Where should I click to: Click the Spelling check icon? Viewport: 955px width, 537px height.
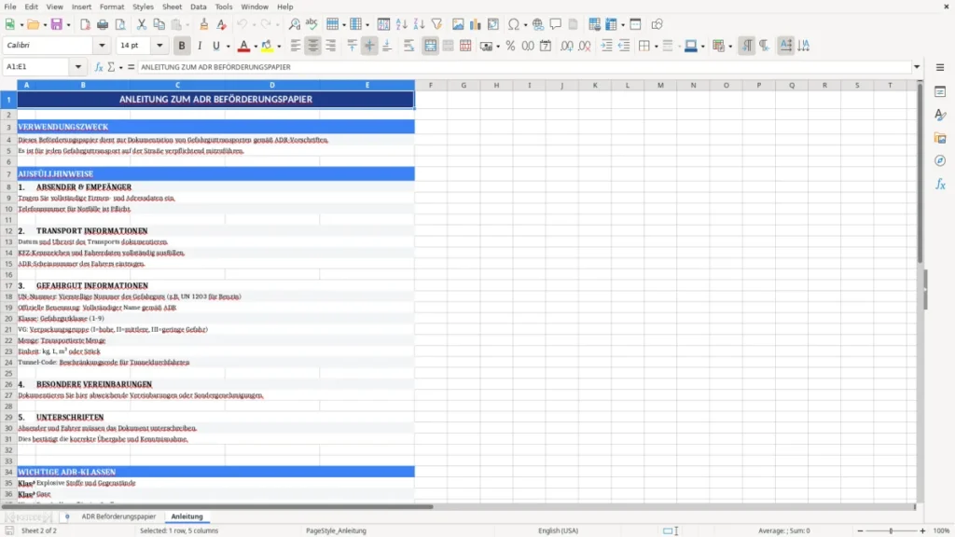point(311,24)
